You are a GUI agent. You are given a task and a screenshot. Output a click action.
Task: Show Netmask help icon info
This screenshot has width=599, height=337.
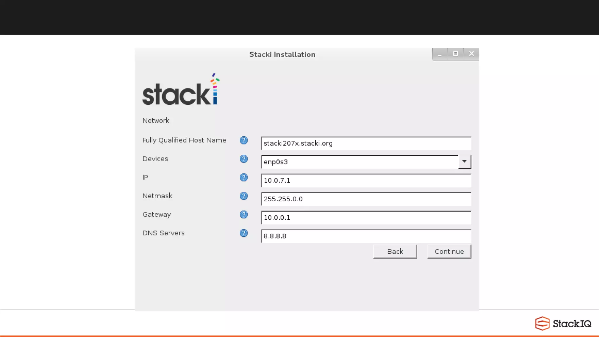coord(244,196)
